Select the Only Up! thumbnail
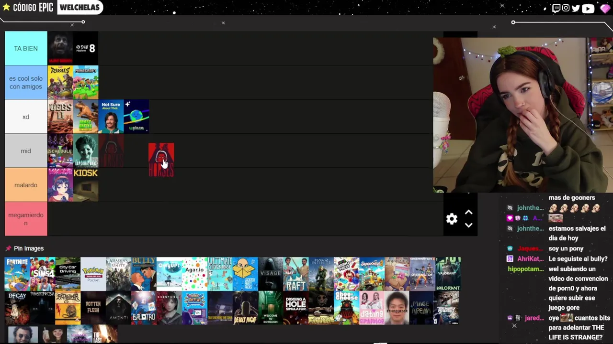 coord(169,274)
